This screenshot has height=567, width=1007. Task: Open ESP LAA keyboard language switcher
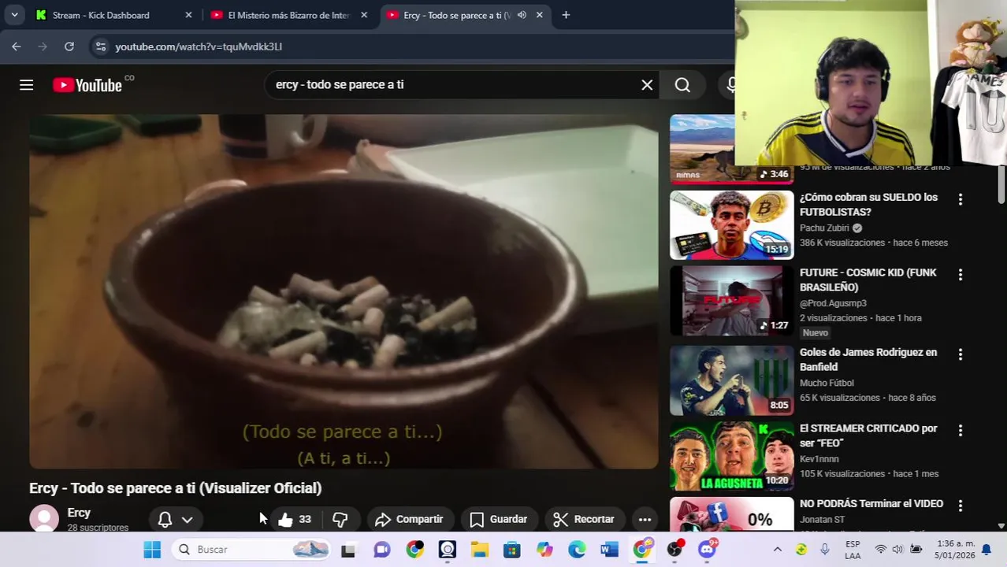[853, 550]
